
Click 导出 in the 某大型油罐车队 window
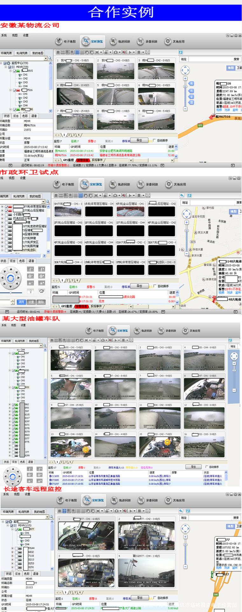[x=193, y=467]
